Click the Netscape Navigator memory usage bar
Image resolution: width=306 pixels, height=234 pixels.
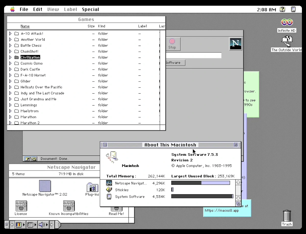point(200,183)
